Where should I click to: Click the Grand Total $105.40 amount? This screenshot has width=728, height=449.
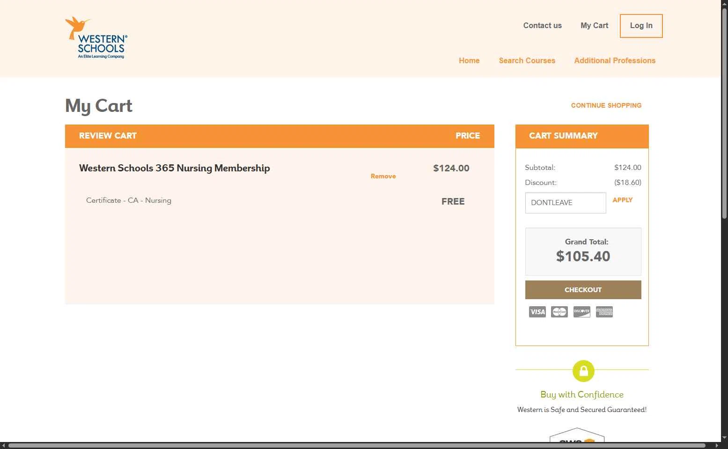click(x=583, y=256)
